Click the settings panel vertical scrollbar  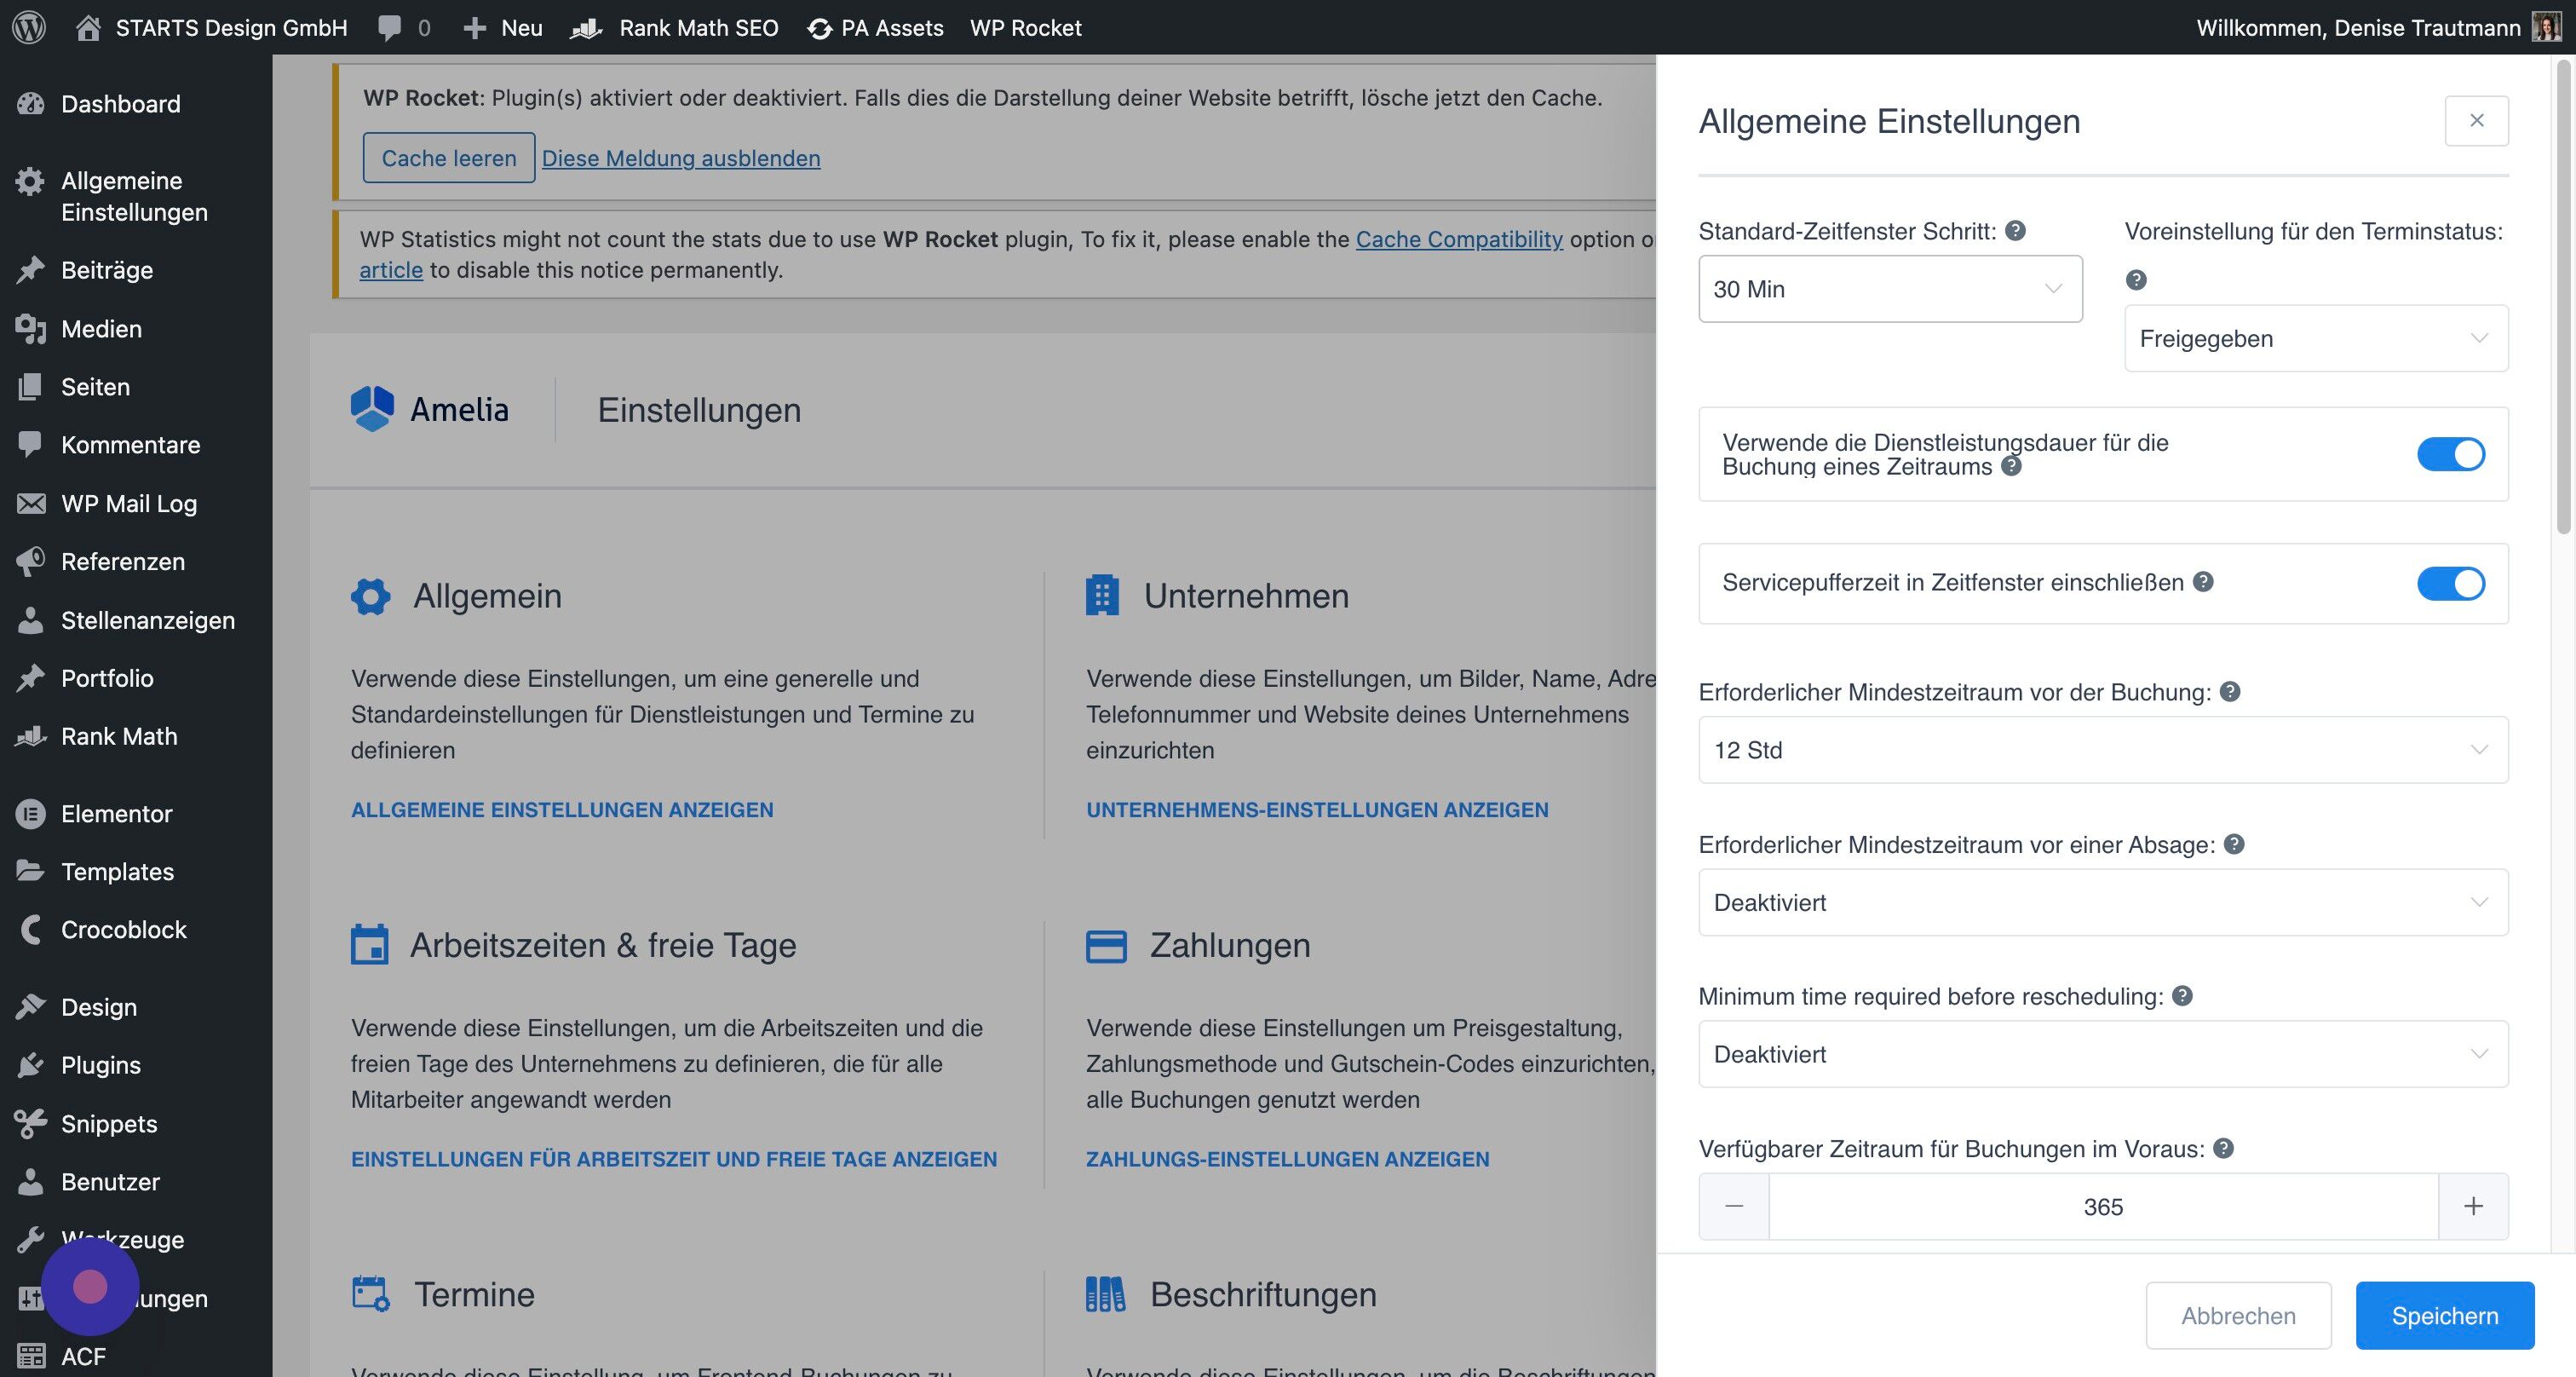(x=2563, y=296)
